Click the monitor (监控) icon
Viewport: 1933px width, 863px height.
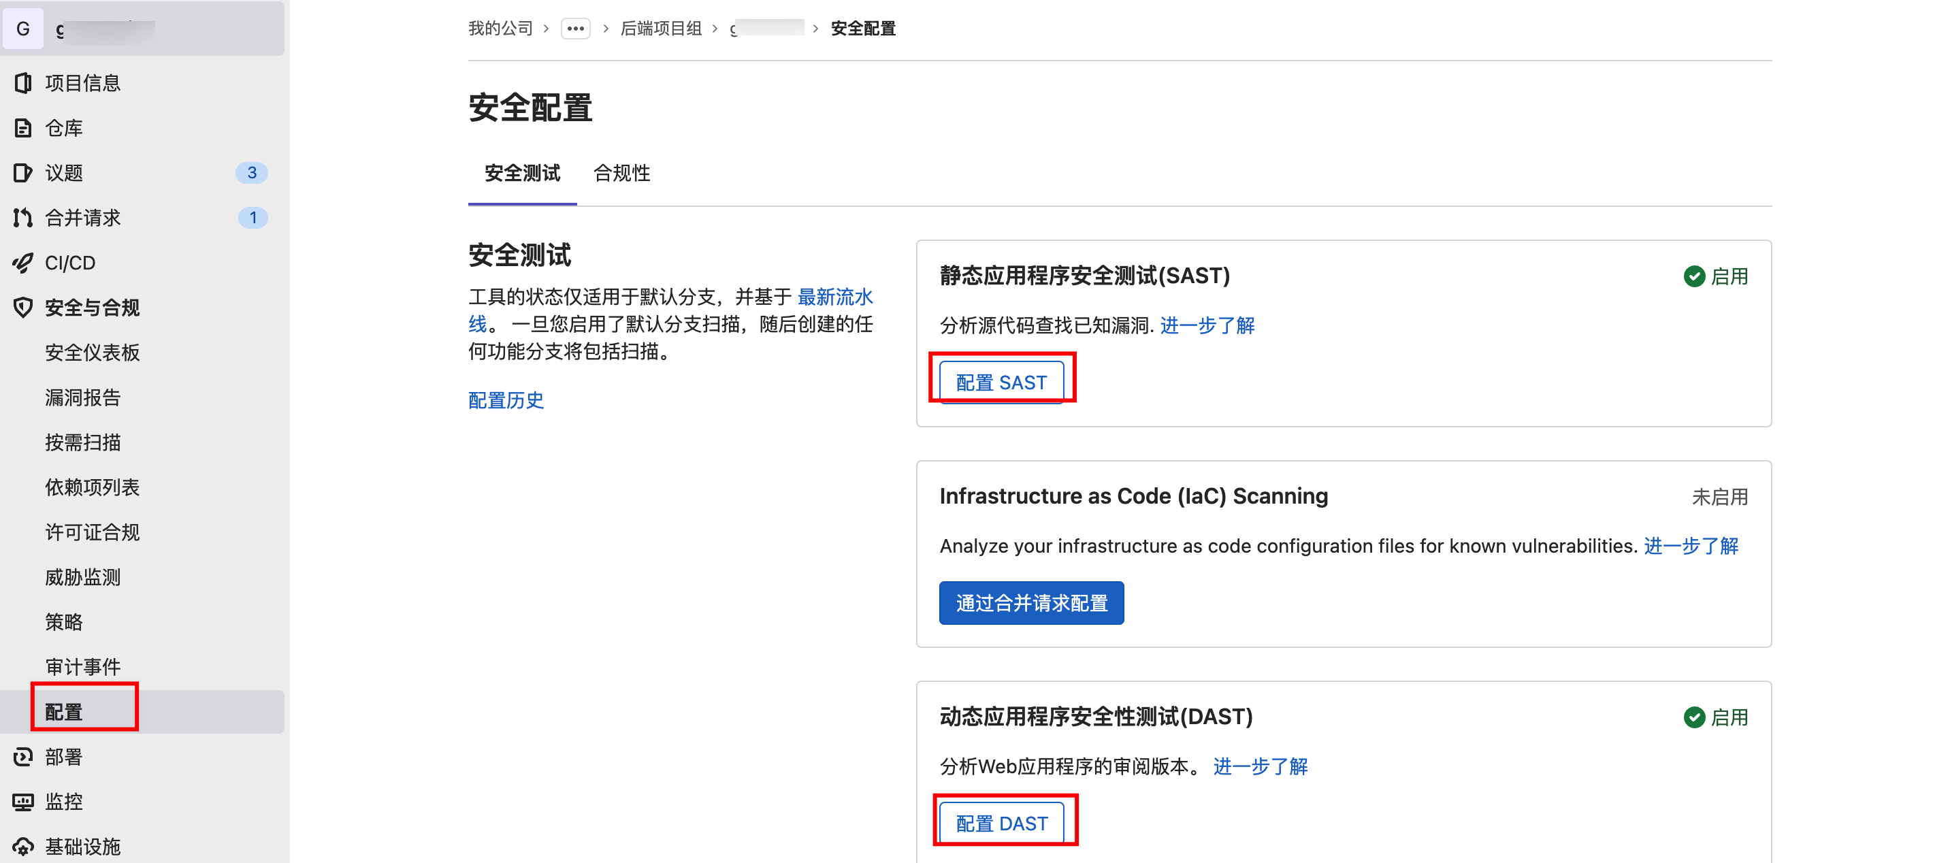click(x=22, y=802)
